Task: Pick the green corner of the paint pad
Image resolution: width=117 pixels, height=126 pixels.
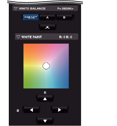Action: 26,86
